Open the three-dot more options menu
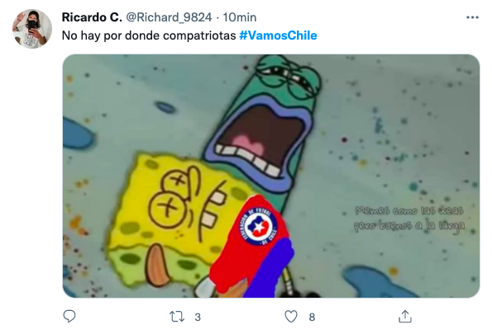This screenshot has height=334, width=492. [472, 17]
